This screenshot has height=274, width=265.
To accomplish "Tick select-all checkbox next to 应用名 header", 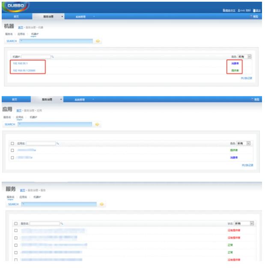I will click(x=12, y=143).
